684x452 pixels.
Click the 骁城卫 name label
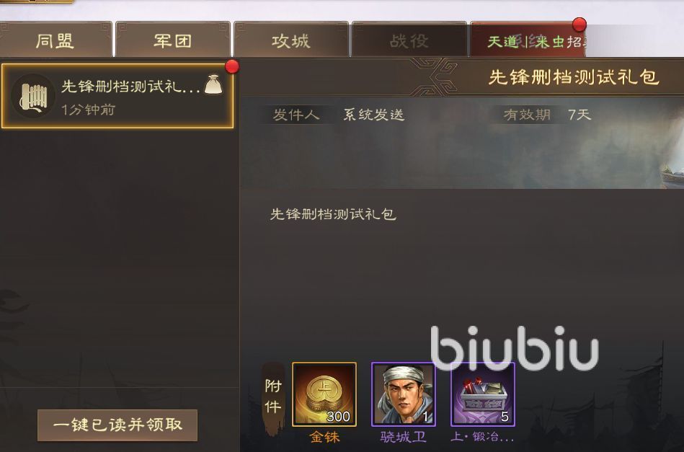coord(404,437)
